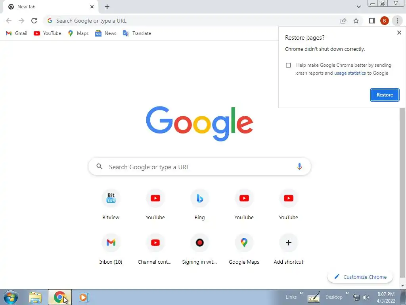Image resolution: width=406 pixels, height=305 pixels.
Task: Open the Inbox (10) Gmail shortcut
Action: [111, 249]
